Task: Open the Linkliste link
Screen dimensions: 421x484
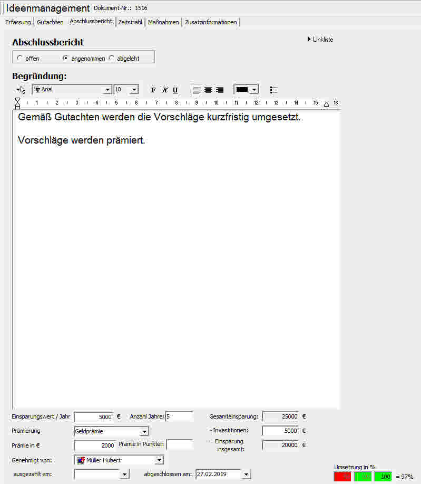Action: click(x=322, y=40)
